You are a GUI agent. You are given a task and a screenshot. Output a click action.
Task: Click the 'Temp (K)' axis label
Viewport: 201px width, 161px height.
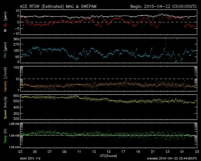[5, 136]
